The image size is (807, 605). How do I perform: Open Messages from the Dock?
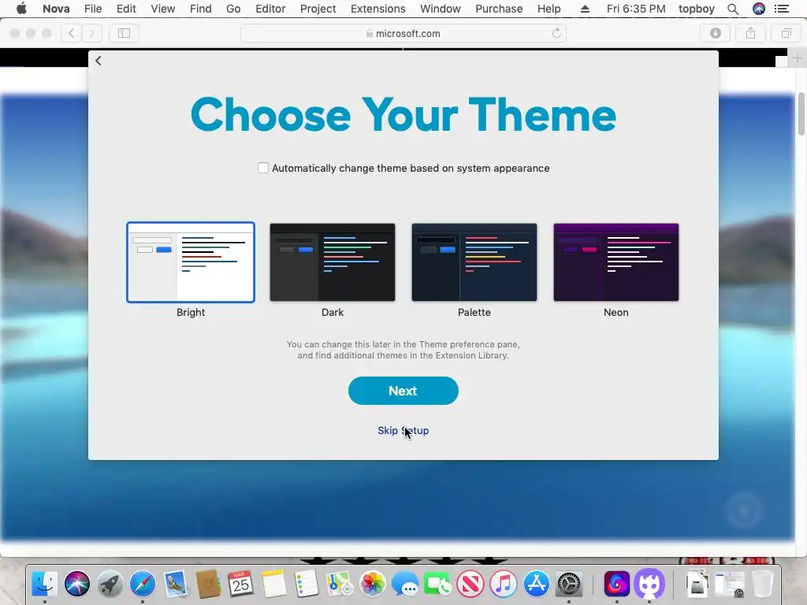coord(405,584)
